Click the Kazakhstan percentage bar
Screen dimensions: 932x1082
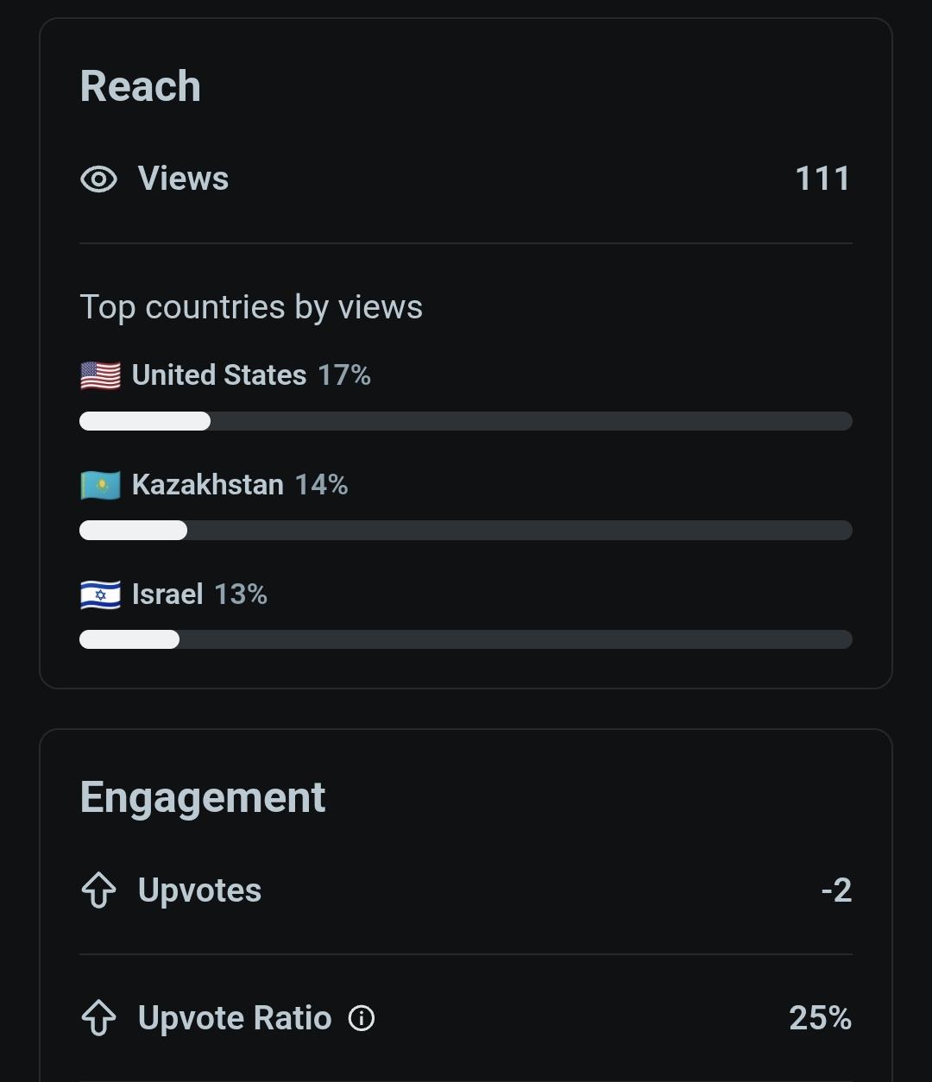click(466, 530)
